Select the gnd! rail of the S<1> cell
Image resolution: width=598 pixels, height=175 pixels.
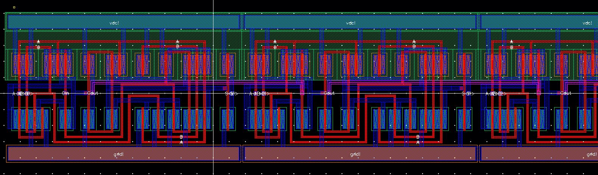pyautogui.click(x=360, y=154)
